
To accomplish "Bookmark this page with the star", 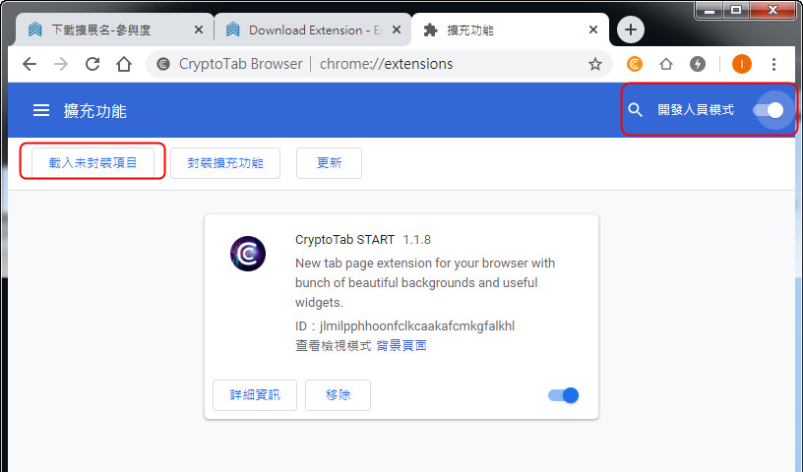I will (594, 64).
